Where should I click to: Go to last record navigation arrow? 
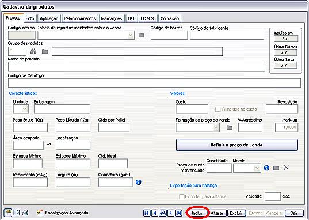tap(179, 213)
